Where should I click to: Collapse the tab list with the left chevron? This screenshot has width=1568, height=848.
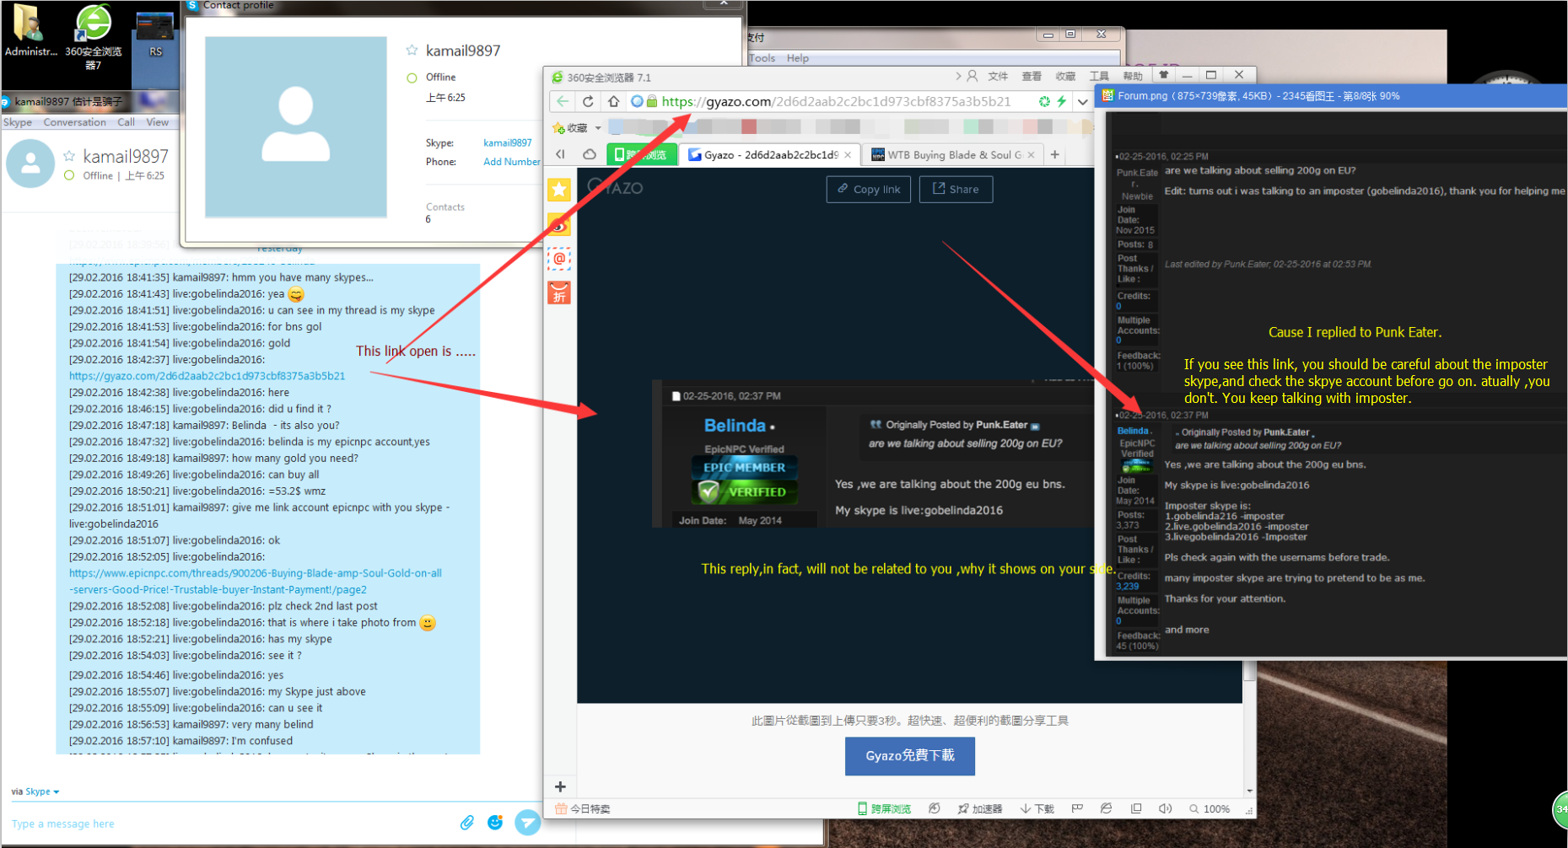[x=561, y=154]
